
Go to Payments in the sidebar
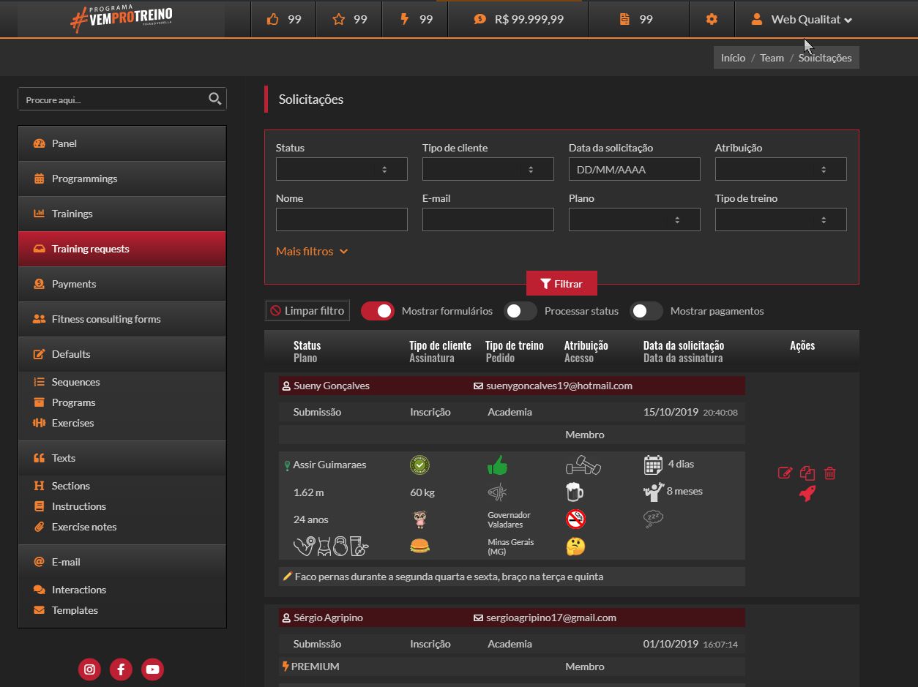(74, 284)
